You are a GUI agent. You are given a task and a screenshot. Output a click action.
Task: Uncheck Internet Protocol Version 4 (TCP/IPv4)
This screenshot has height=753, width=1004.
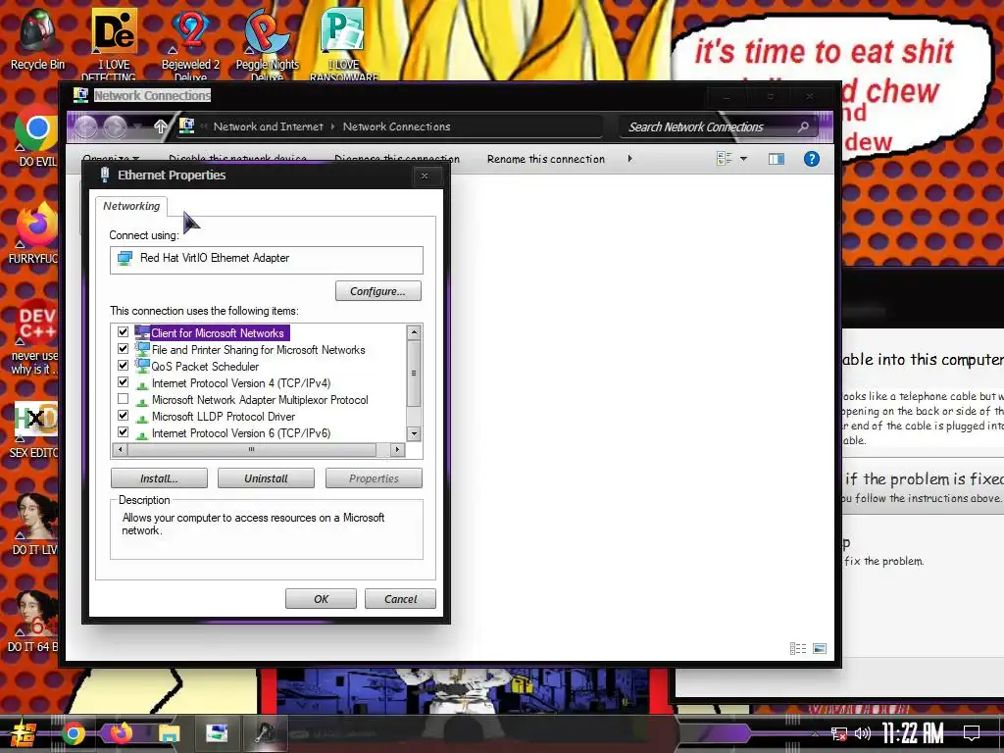pyautogui.click(x=123, y=381)
